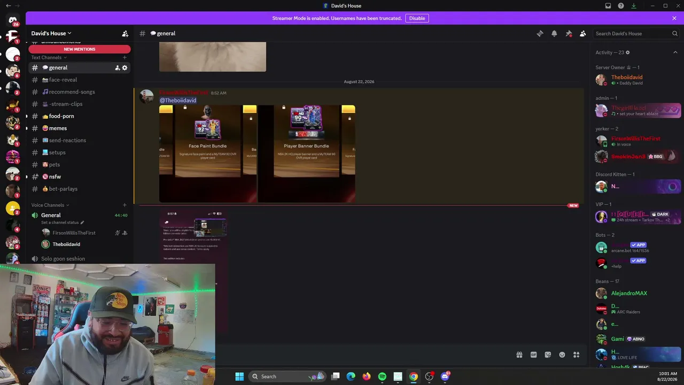
Task: Open the -stream-clips channel
Action: [x=80, y=104]
